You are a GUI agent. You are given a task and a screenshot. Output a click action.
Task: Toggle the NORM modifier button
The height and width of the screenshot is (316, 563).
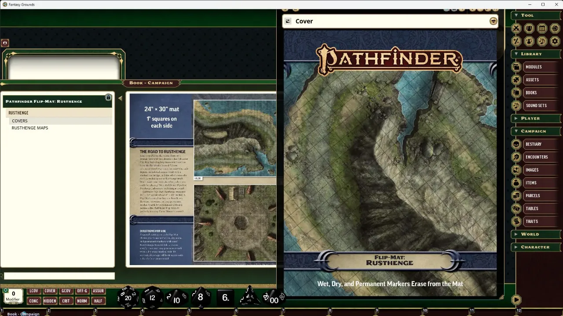tap(82, 301)
